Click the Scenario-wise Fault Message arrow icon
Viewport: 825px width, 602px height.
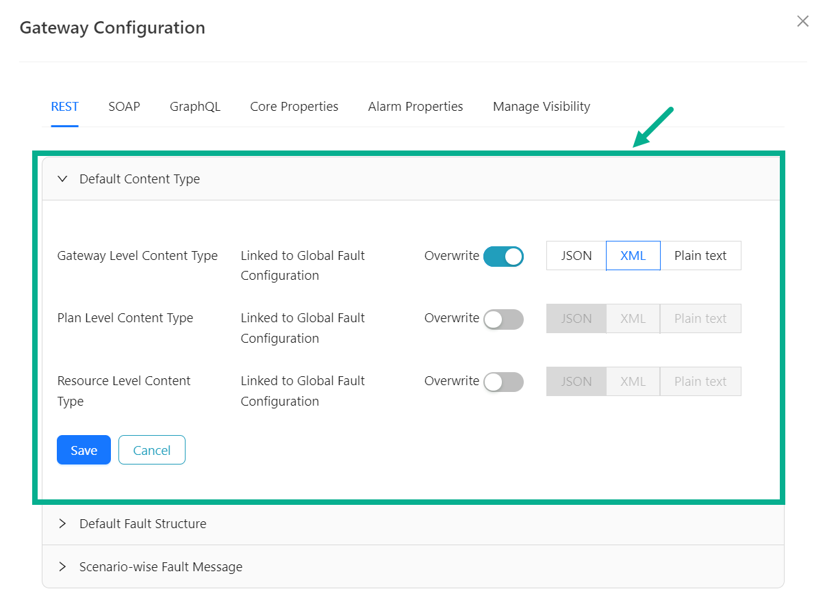click(x=63, y=566)
